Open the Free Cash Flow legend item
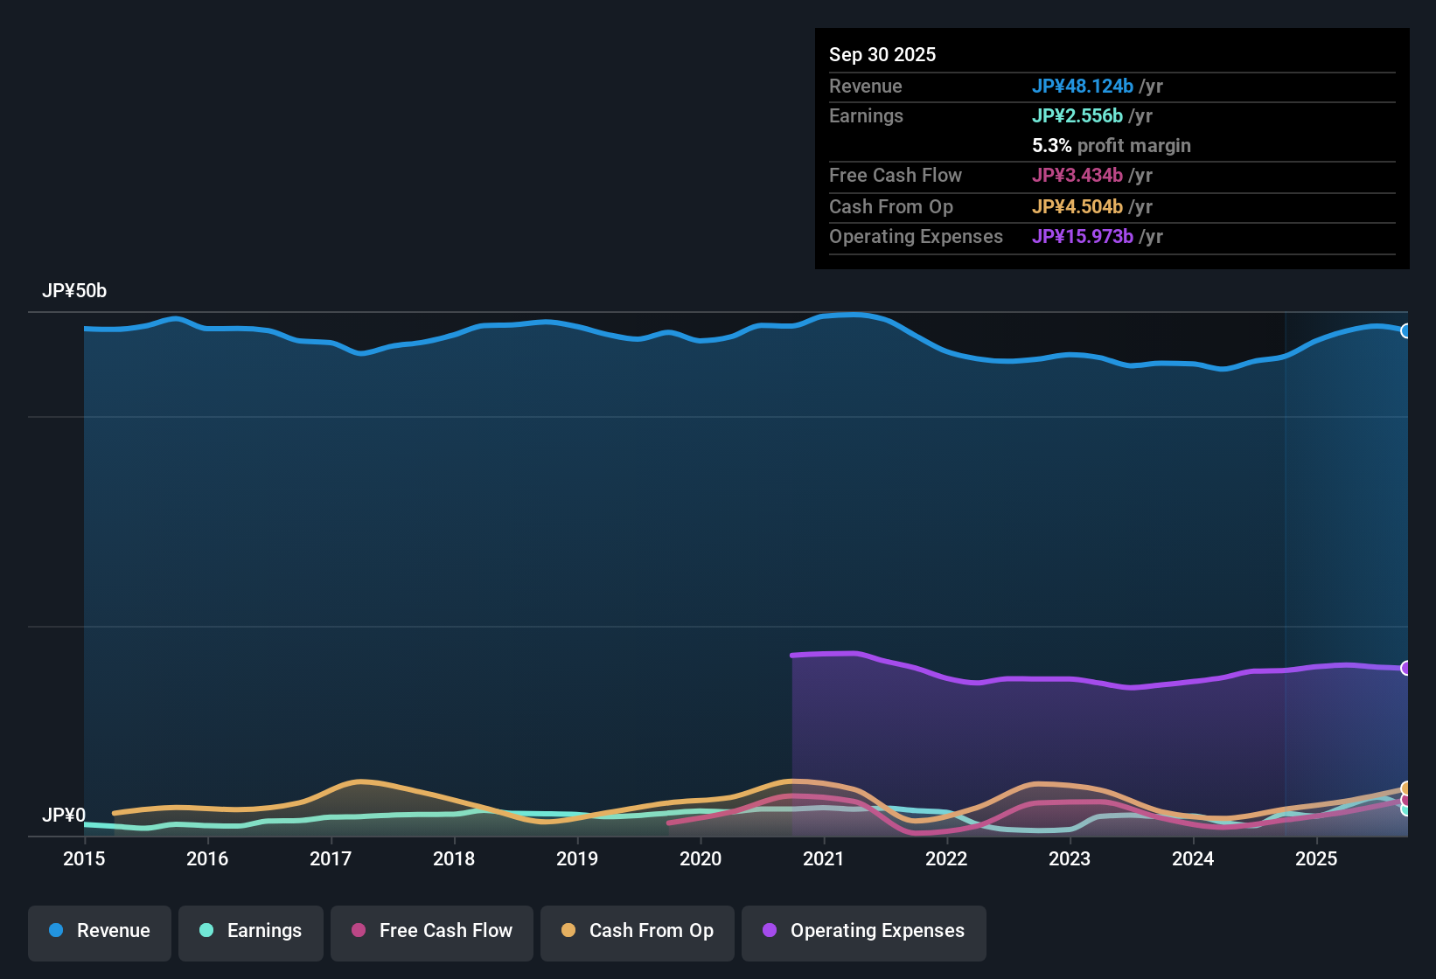 coord(431,931)
